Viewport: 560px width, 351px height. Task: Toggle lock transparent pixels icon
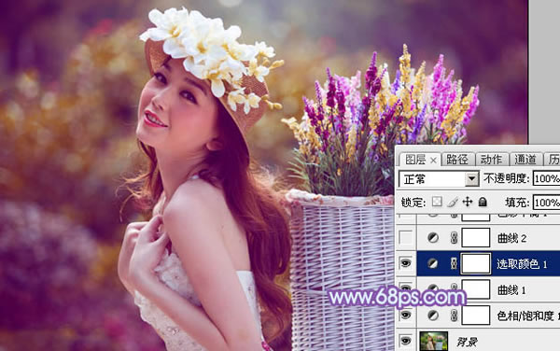coord(437,202)
